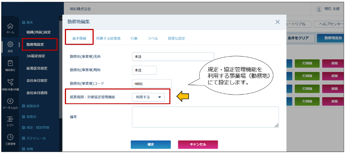Open the データ入出力 download icon
Screen dimensions: 347x154
tap(10, 101)
